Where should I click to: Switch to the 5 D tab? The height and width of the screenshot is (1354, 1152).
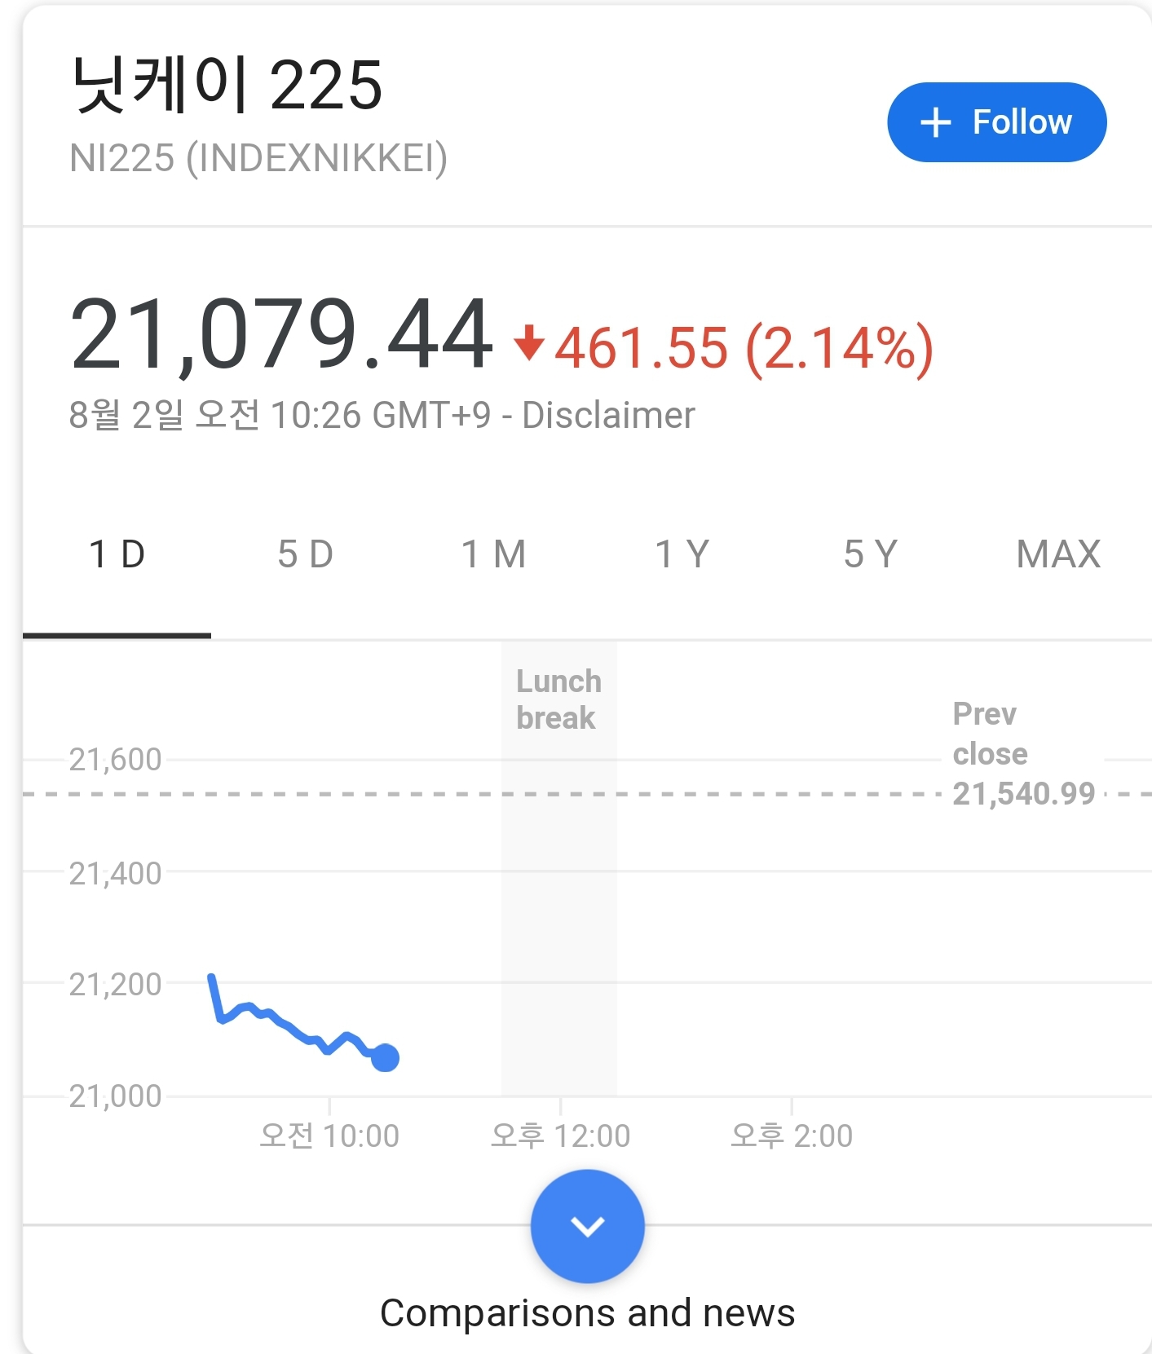tap(305, 555)
